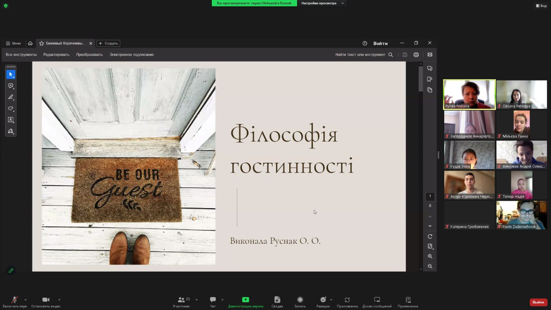Click the red Выйти button

point(538,302)
